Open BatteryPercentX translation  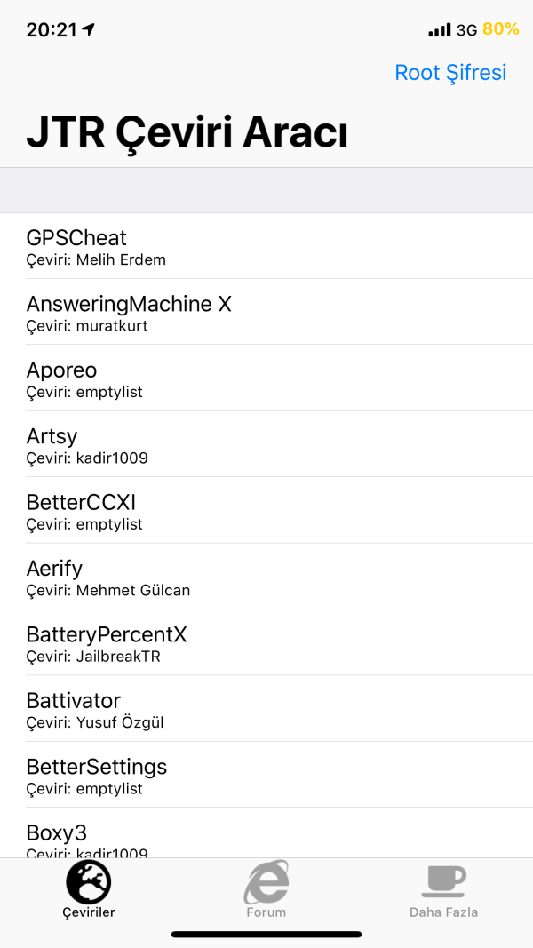tap(266, 643)
